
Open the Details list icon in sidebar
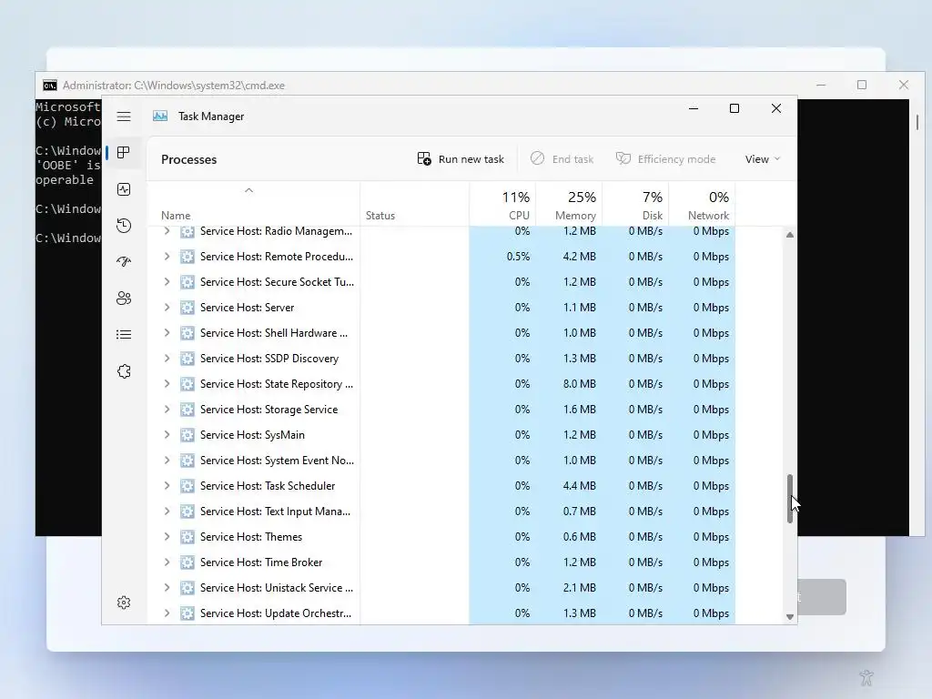[x=124, y=335]
